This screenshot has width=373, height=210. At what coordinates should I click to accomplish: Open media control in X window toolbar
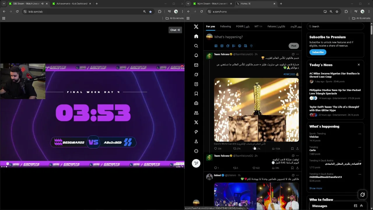pos(356,11)
